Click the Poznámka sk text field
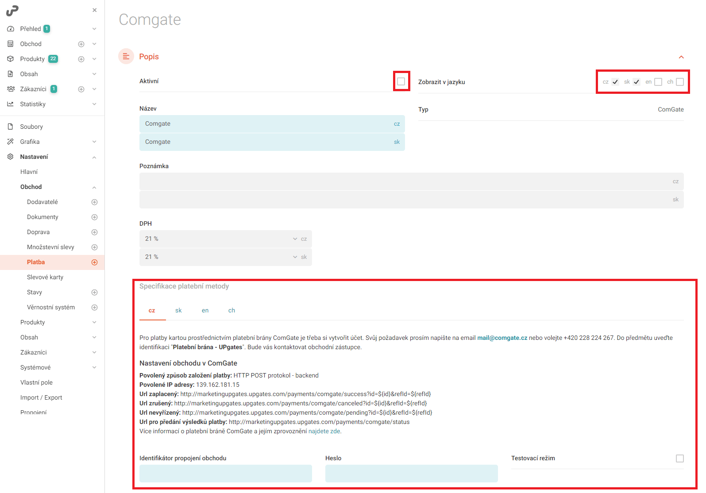This screenshot has width=706, height=493. 412,200
